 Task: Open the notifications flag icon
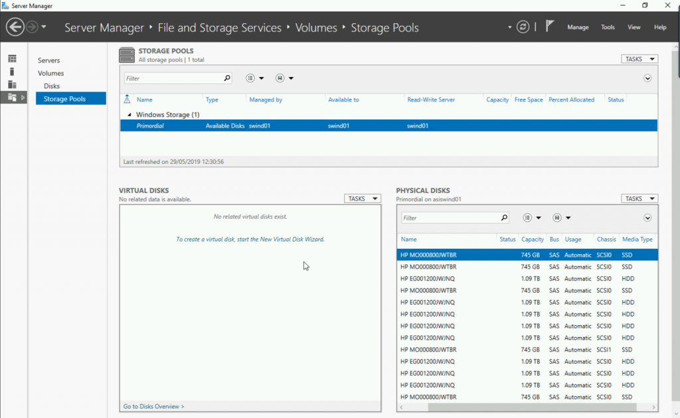[549, 27]
